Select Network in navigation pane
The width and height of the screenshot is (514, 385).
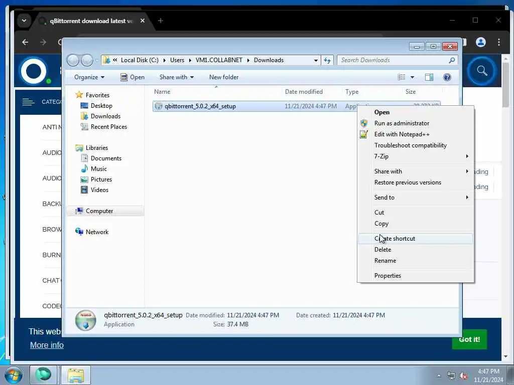(x=97, y=232)
